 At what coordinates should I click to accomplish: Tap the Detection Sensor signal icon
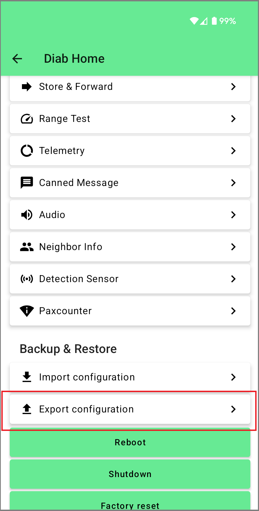(27, 279)
